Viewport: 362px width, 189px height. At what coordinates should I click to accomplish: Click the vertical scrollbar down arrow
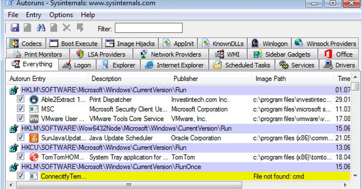tap(355, 176)
